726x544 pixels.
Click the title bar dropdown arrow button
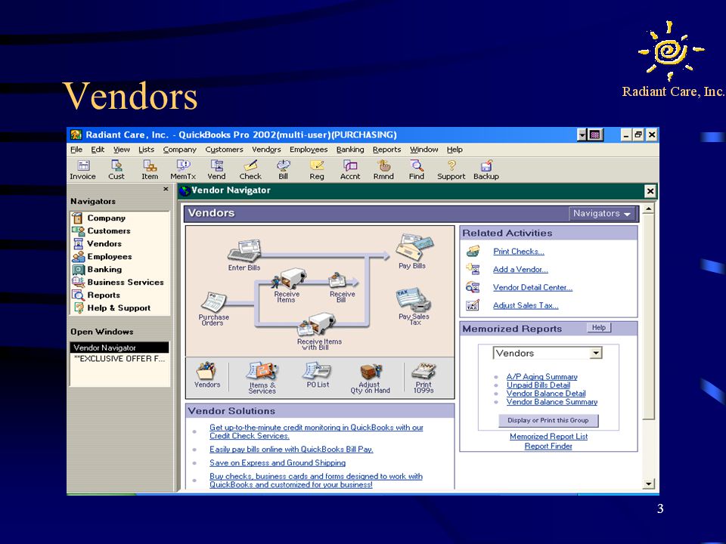582,134
